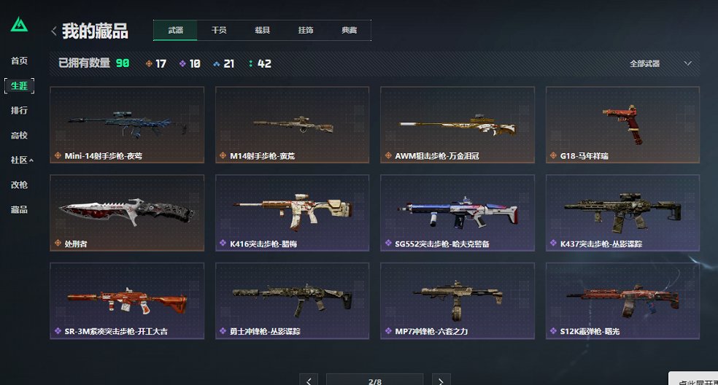Select the AWM狙击步枪-万金泪冠 weapon card

pos(458,125)
